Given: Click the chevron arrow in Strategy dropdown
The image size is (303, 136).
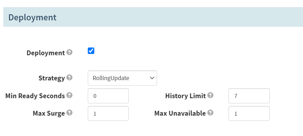Looking at the screenshot, I should point(152,78).
